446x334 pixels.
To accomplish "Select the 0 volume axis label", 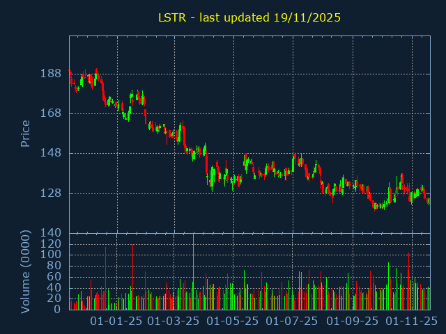I will coord(57,309).
